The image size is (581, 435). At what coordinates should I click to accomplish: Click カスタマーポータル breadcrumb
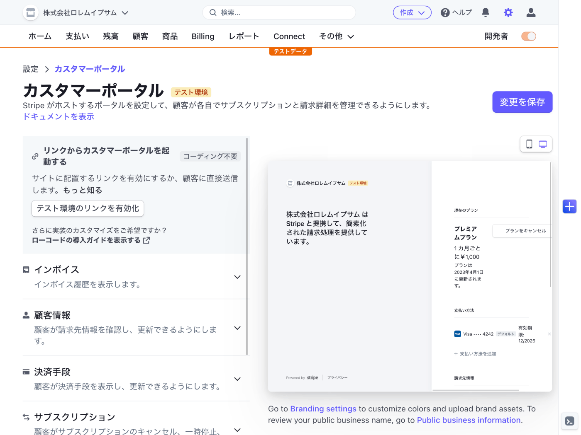(90, 69)
